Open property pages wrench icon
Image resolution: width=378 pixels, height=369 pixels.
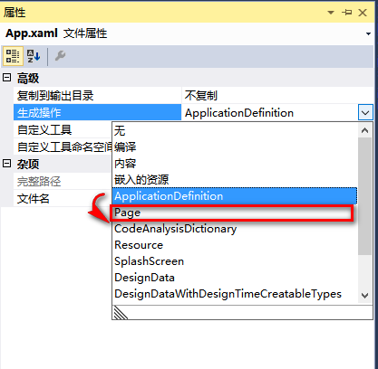point(60,56)
